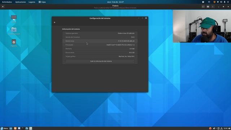Viewport: 231px width, 130px height.
Task: Open the Equipo desktop icon
Action: pos(14,19)
